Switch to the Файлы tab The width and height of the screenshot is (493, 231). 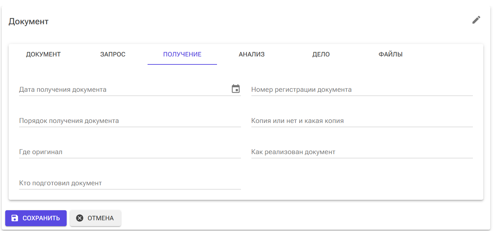[391, 54]
